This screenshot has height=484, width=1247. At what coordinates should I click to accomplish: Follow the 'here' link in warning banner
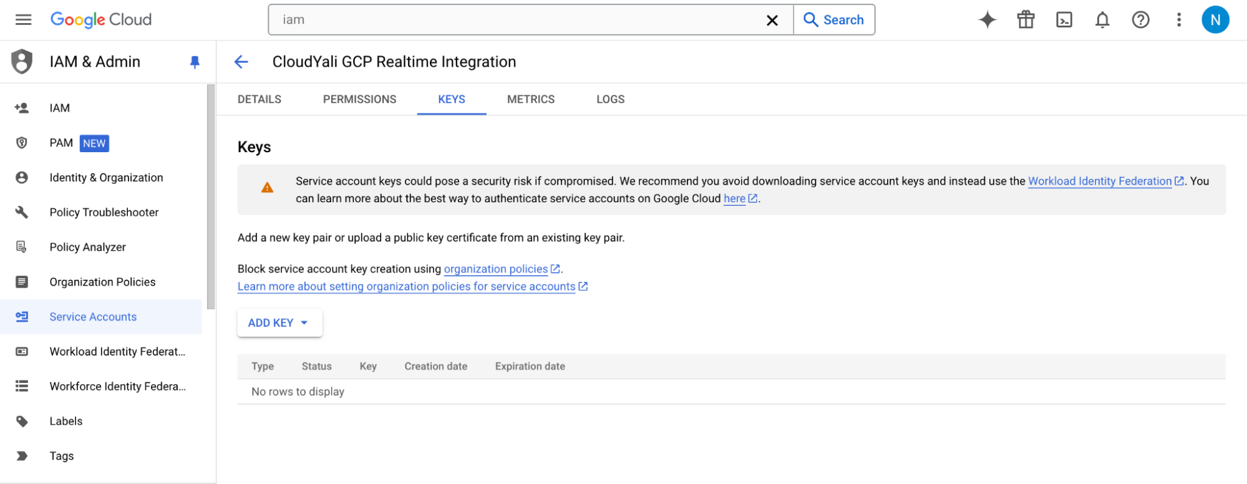click(x=734, y=198)
